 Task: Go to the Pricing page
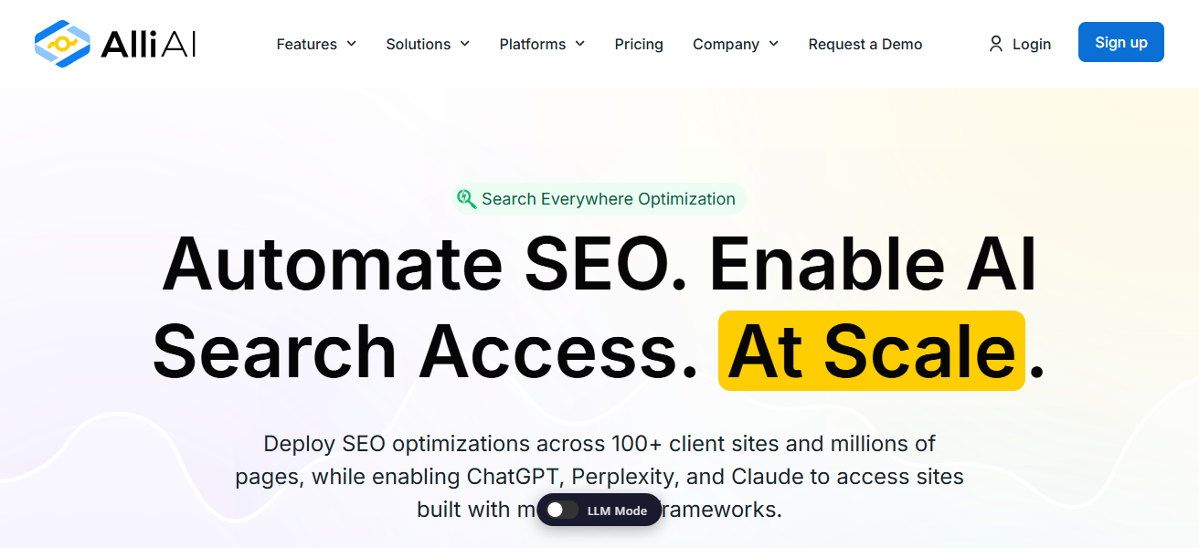[x=639, y=44]
